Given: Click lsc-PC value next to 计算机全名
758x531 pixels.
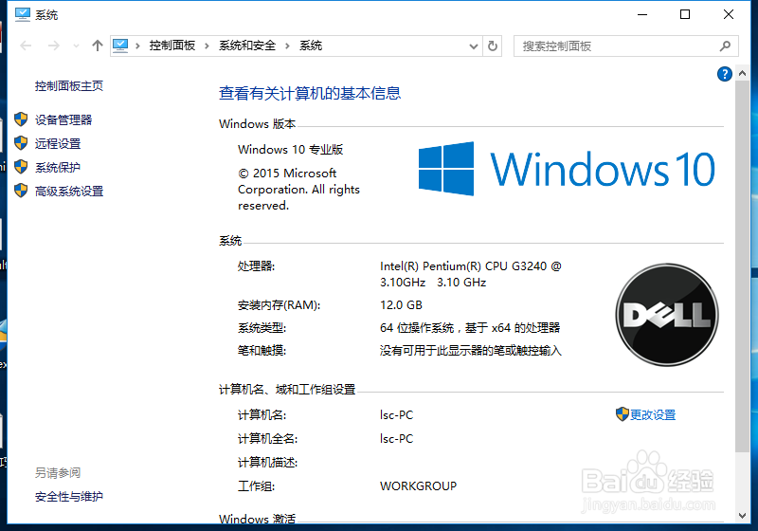Looking at the screenshot, I should (396, 439).
